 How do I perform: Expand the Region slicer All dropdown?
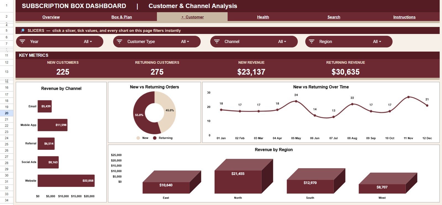pyautogui.click(x=377, y=41)
